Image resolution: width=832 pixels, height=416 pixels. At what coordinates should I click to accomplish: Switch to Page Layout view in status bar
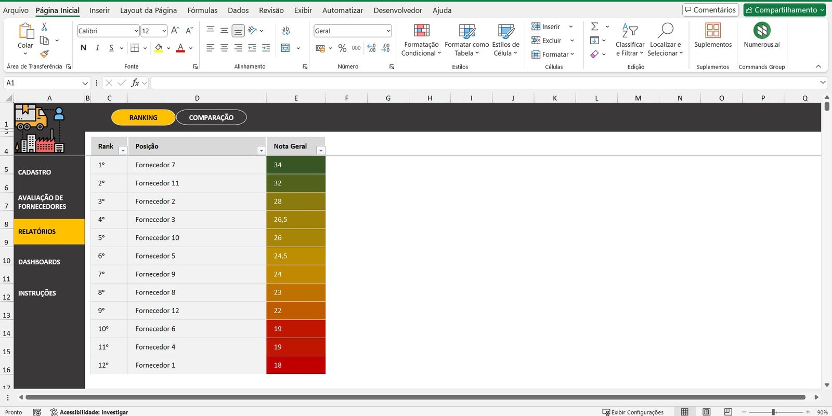pyautogui.click(x=706, y=412)
